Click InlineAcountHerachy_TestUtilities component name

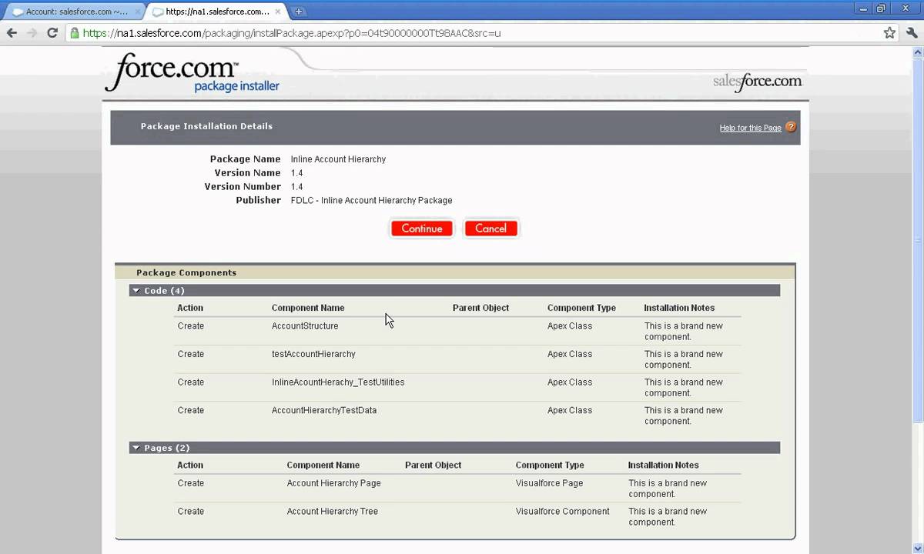click(x=338, y=382)
